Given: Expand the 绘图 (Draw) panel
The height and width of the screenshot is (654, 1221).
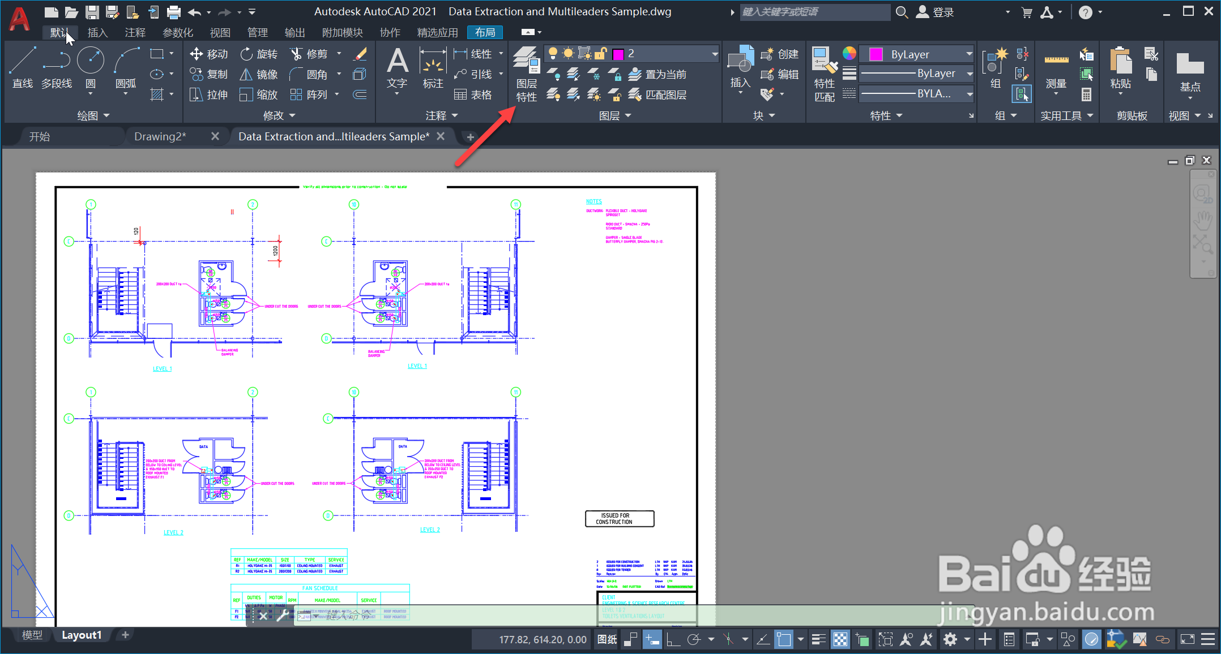Looking at the screenshot, I should [93, 115].
